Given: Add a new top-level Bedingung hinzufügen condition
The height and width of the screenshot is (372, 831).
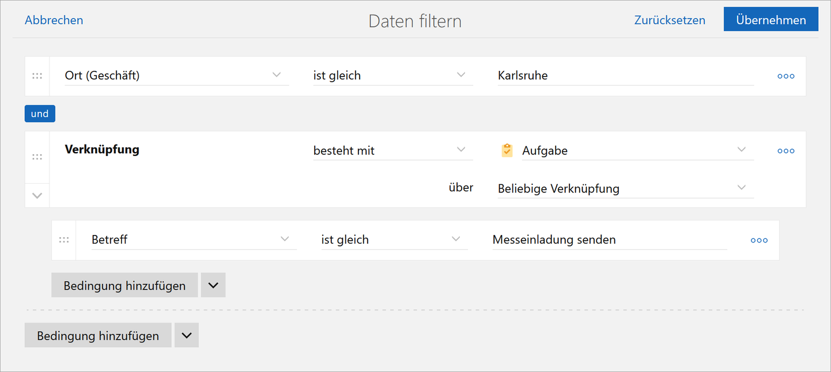Looking at the screenshot, I should pos(97,335).
